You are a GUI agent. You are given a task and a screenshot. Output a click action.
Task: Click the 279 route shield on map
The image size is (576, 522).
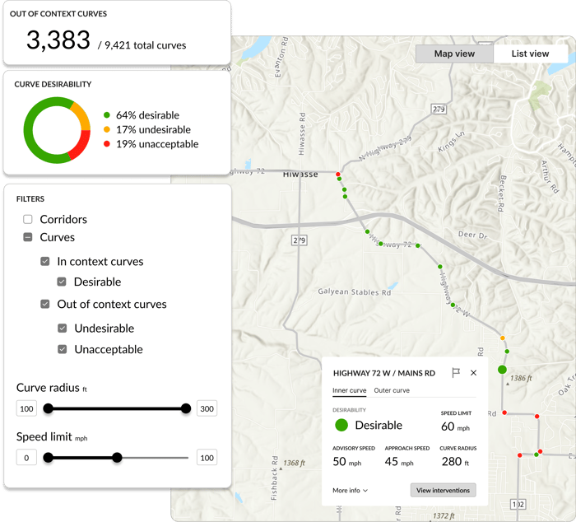point(299,240)
